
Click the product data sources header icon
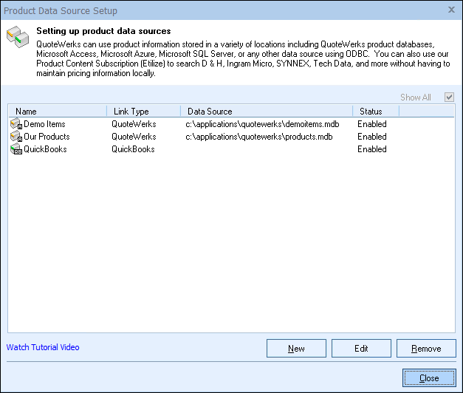point(17,36)
